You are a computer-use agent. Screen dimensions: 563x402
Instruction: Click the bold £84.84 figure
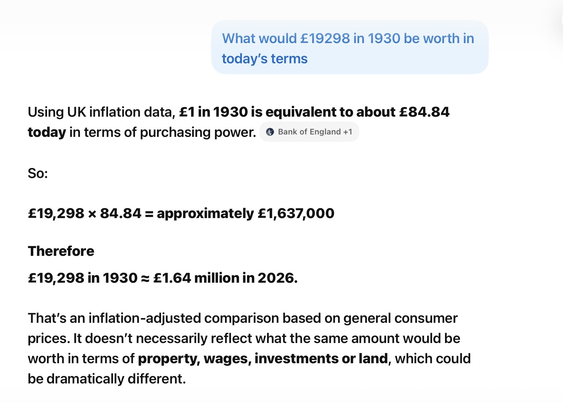pyautogui.click(x=424, y=112)
